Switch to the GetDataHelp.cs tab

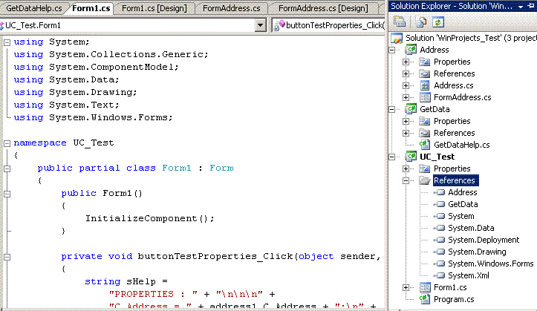tap(34, 8)
